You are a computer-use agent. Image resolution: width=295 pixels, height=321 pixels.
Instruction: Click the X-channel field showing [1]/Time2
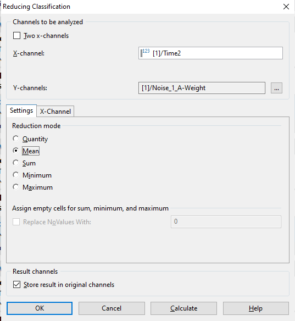pos(210,53)
